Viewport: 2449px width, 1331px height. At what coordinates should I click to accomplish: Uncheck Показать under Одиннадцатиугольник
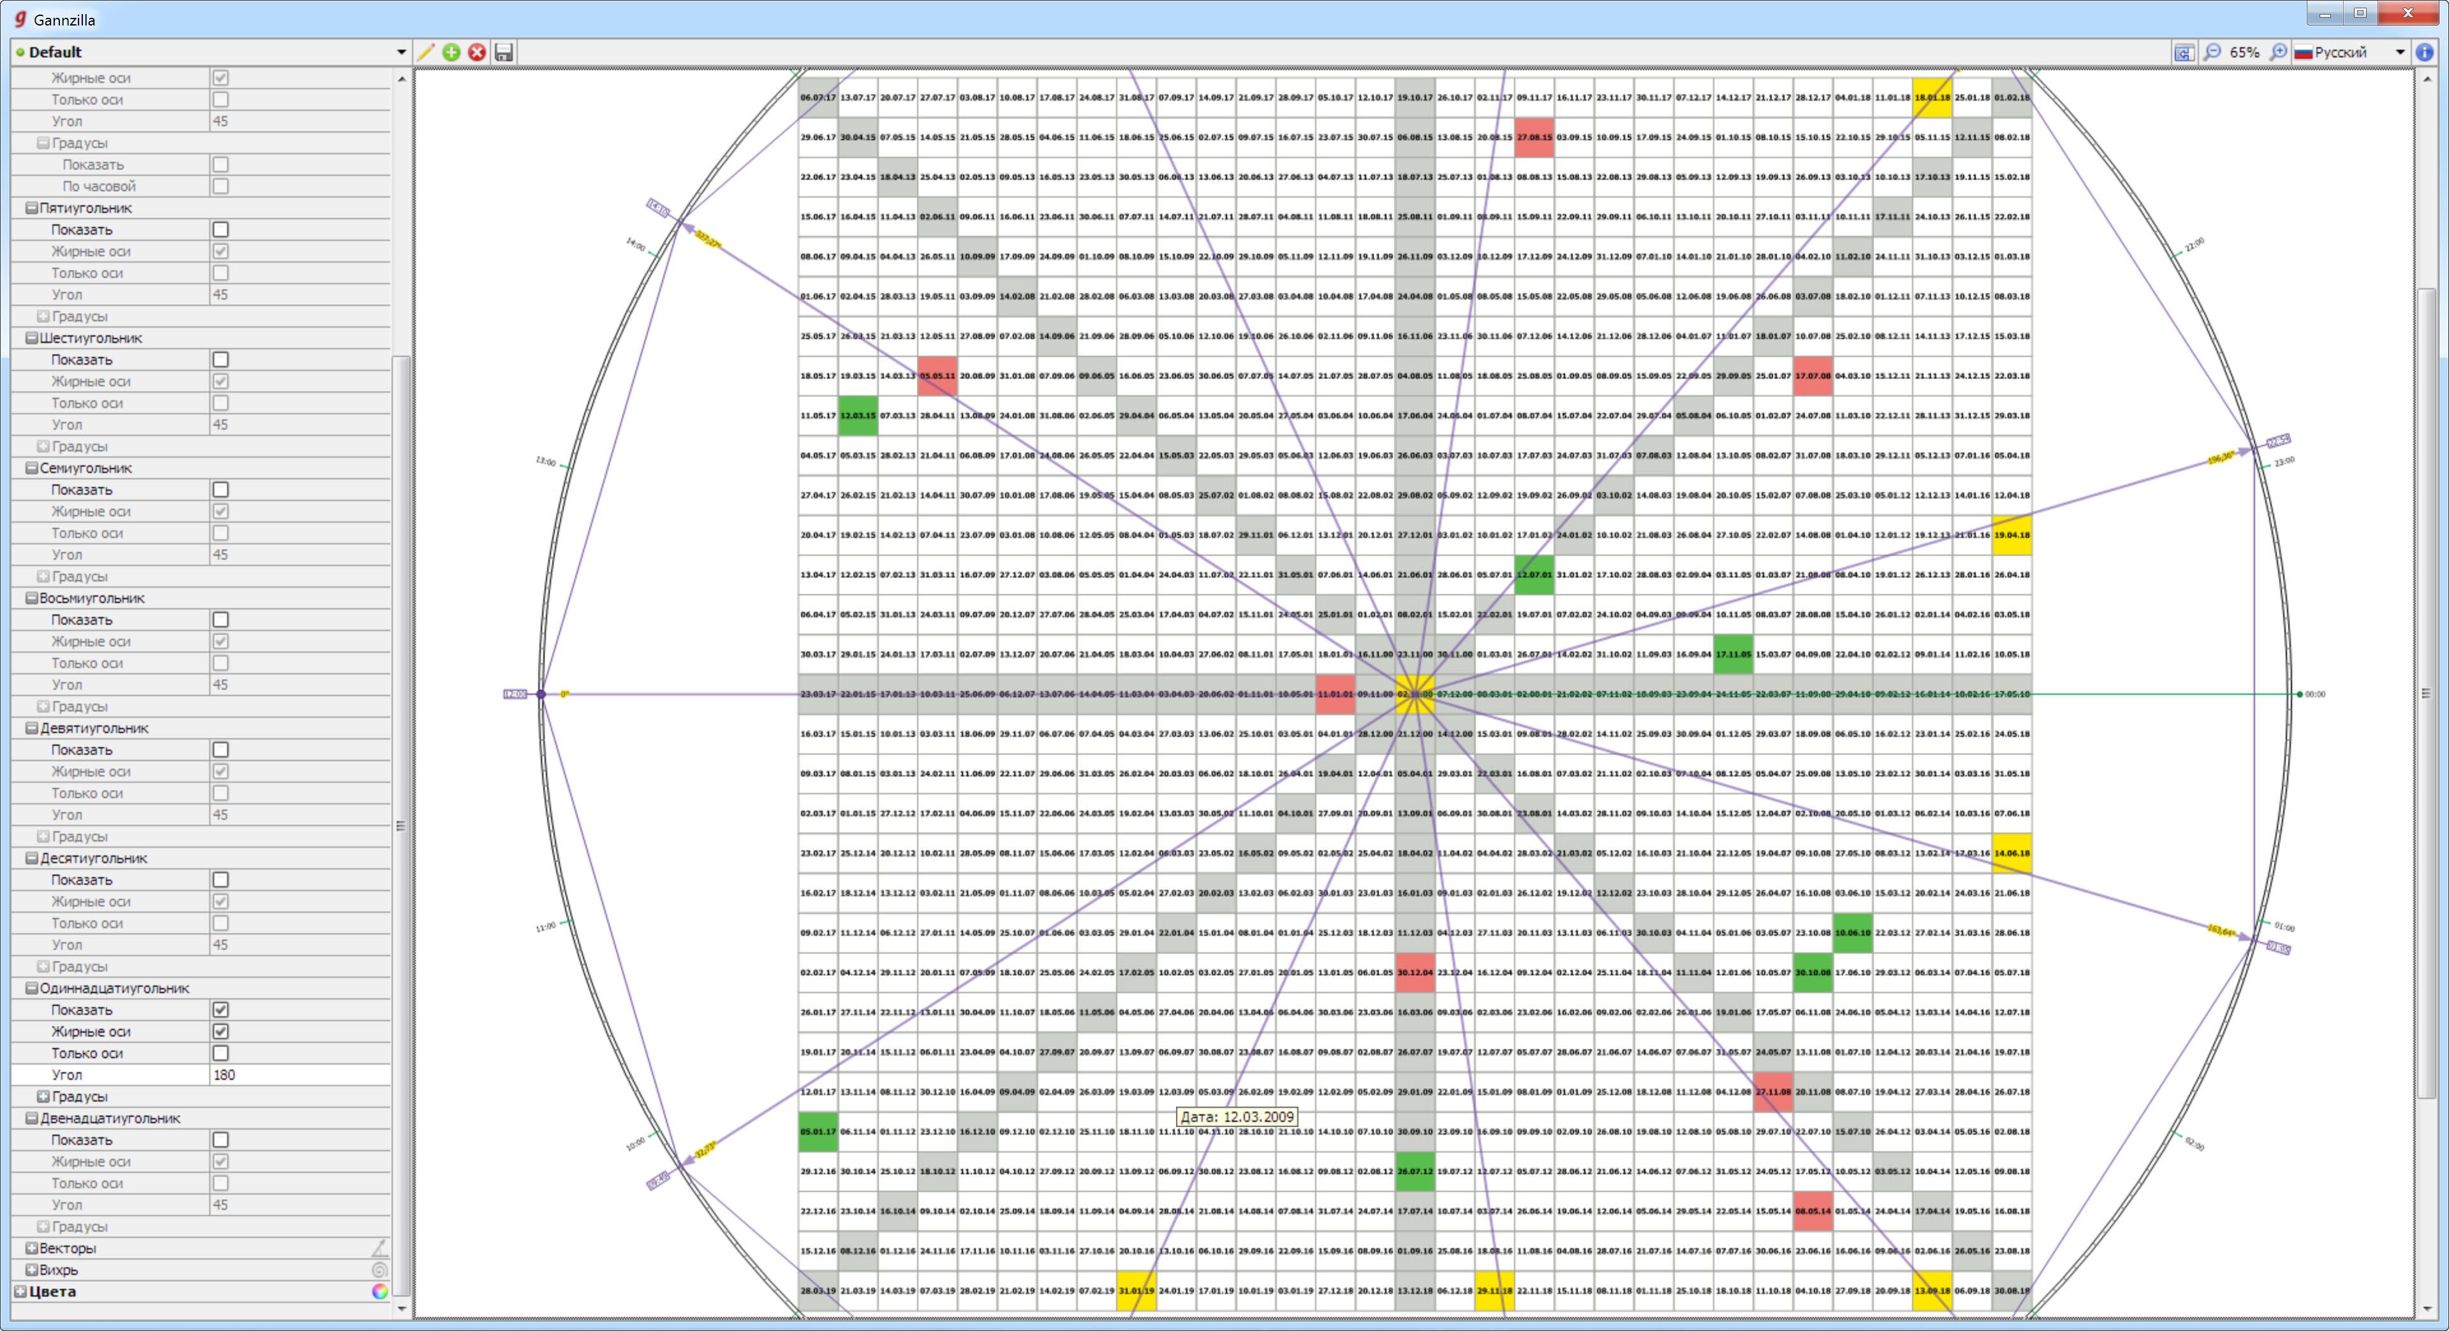tap(221, 1010)
